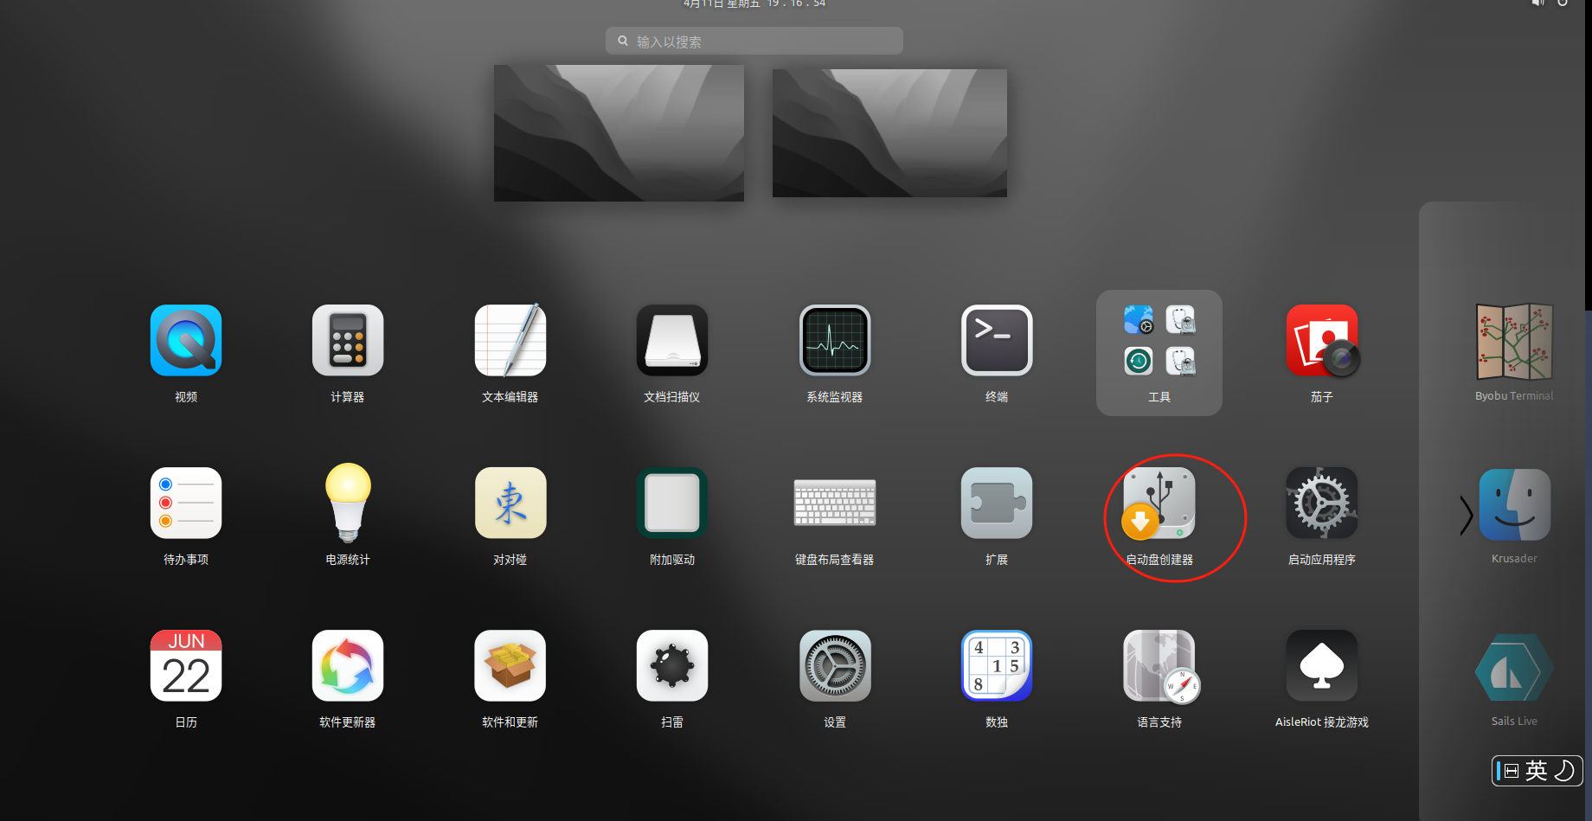Open the 视频 video player app

(x=186, y=341)
